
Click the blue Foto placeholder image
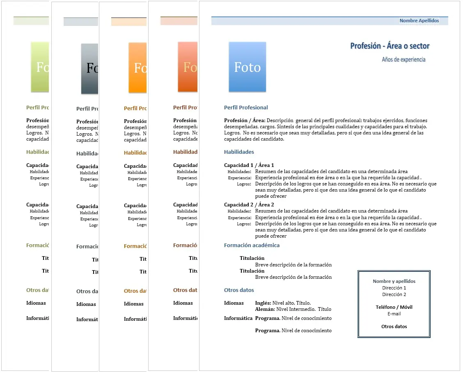coord(248,67)
